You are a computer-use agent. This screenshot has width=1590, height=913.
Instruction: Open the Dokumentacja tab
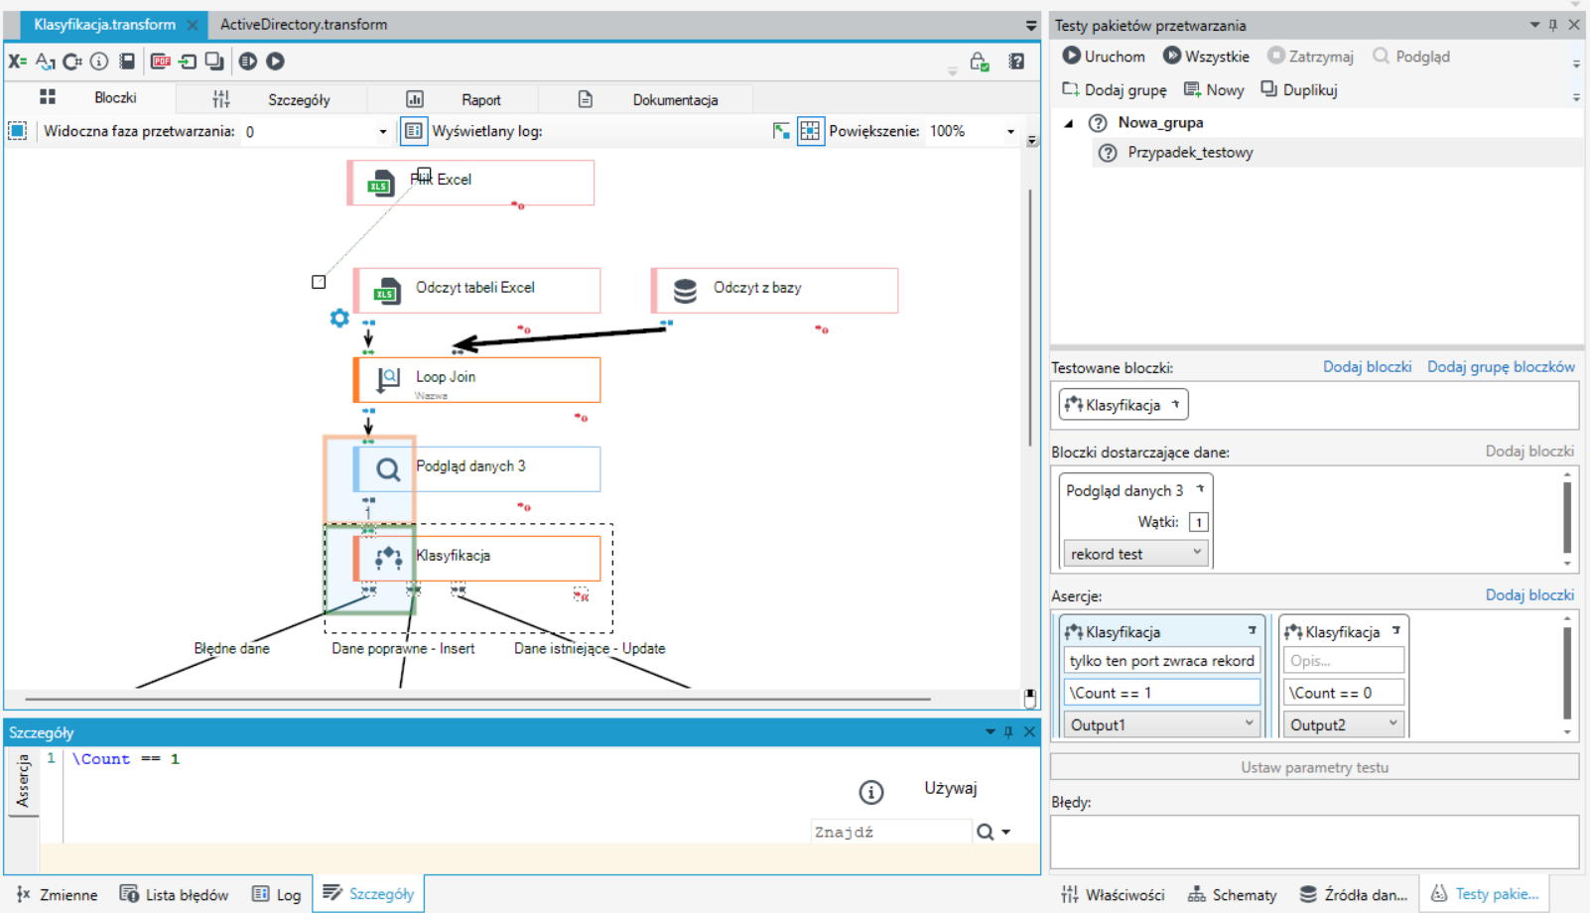[675, 99]
